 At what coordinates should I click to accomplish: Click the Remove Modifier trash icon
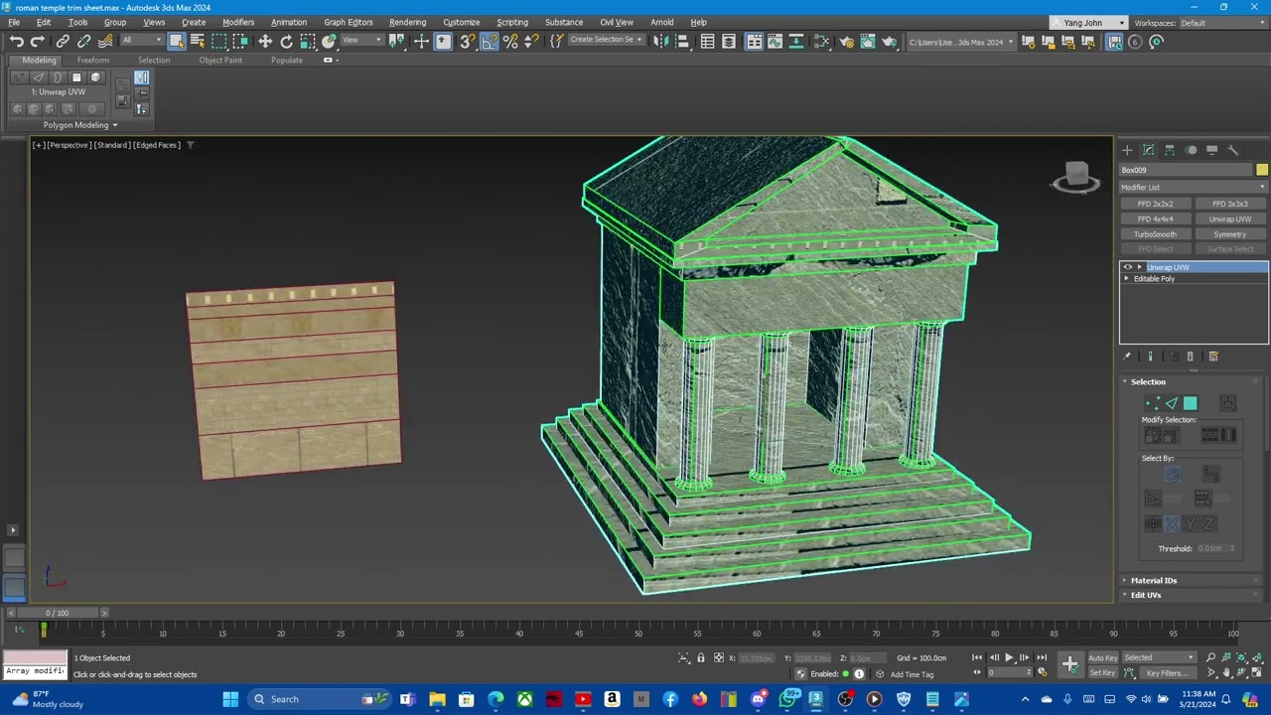pos(1191,357)
